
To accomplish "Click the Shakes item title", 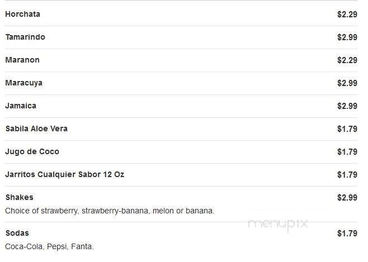I will (20, 198).
